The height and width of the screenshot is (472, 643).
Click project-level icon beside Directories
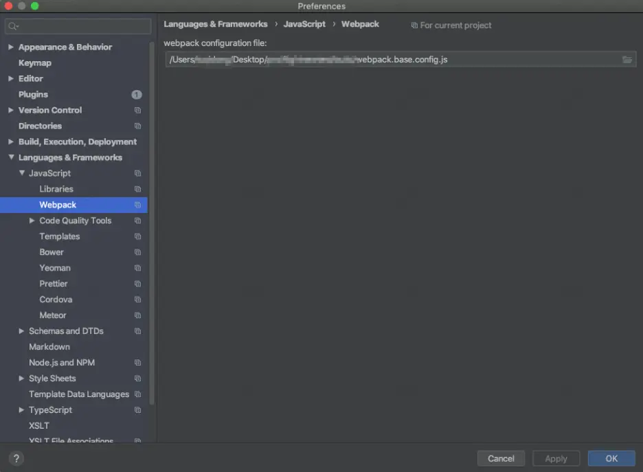click(x=138, y=126)
